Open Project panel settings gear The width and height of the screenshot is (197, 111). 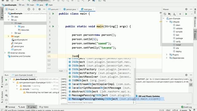click(x=39, y=9)
